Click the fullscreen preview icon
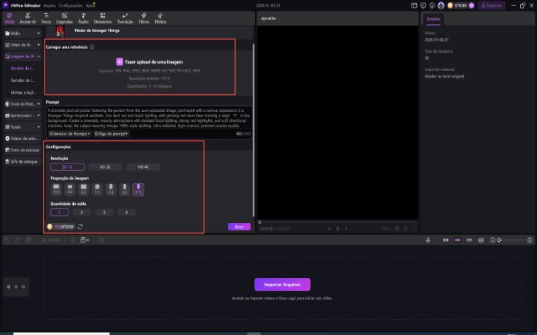Screen dimensions: 537x335 tap(413, 228)
